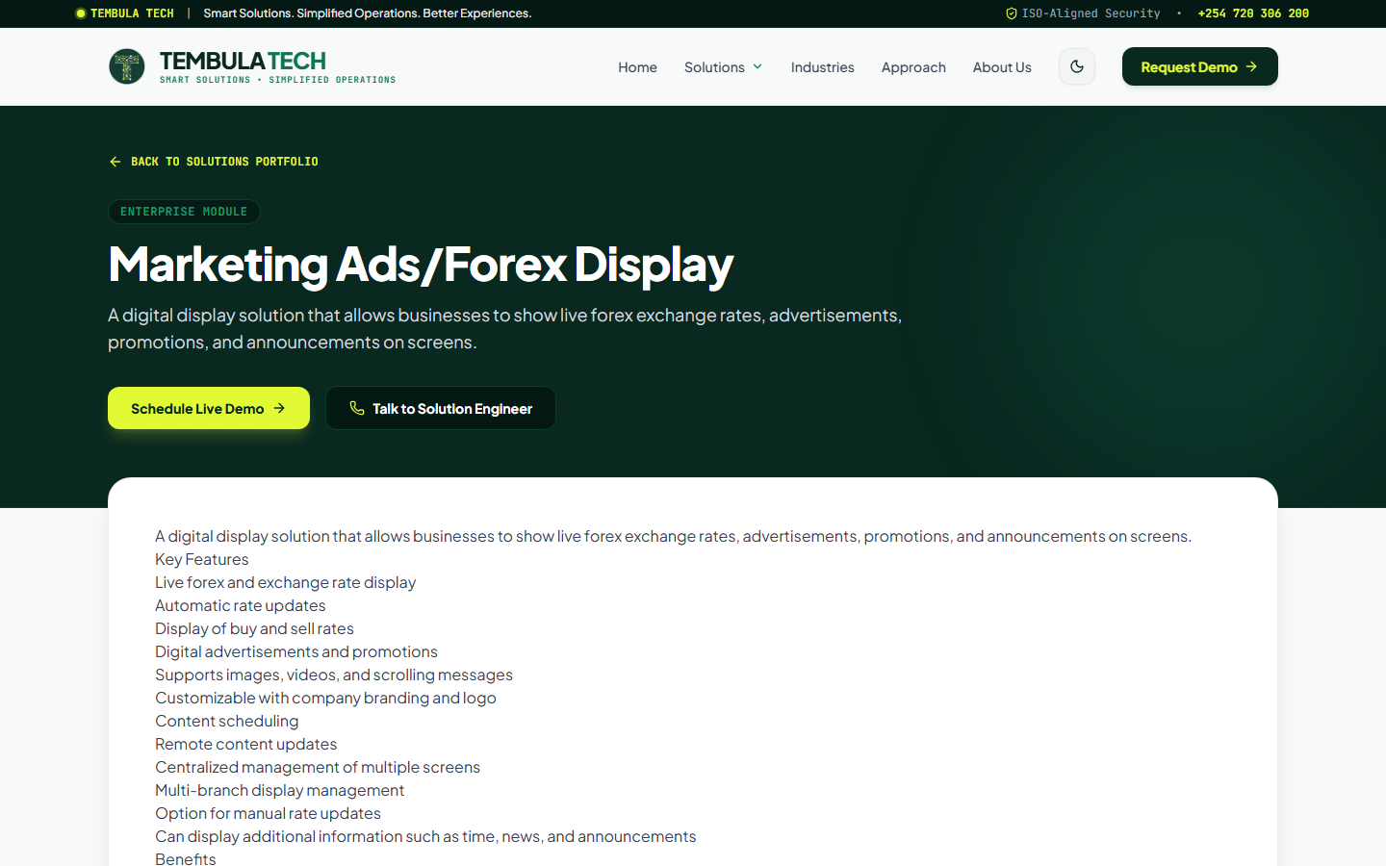Click the Request Demo button
The image size is (1386, 866).
[1200, 66]
